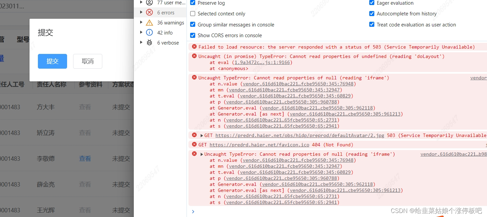Screen dimensions: 487x217
Task: Click the warnings filter with the triangle icon
Action: [x=170, y=22]
